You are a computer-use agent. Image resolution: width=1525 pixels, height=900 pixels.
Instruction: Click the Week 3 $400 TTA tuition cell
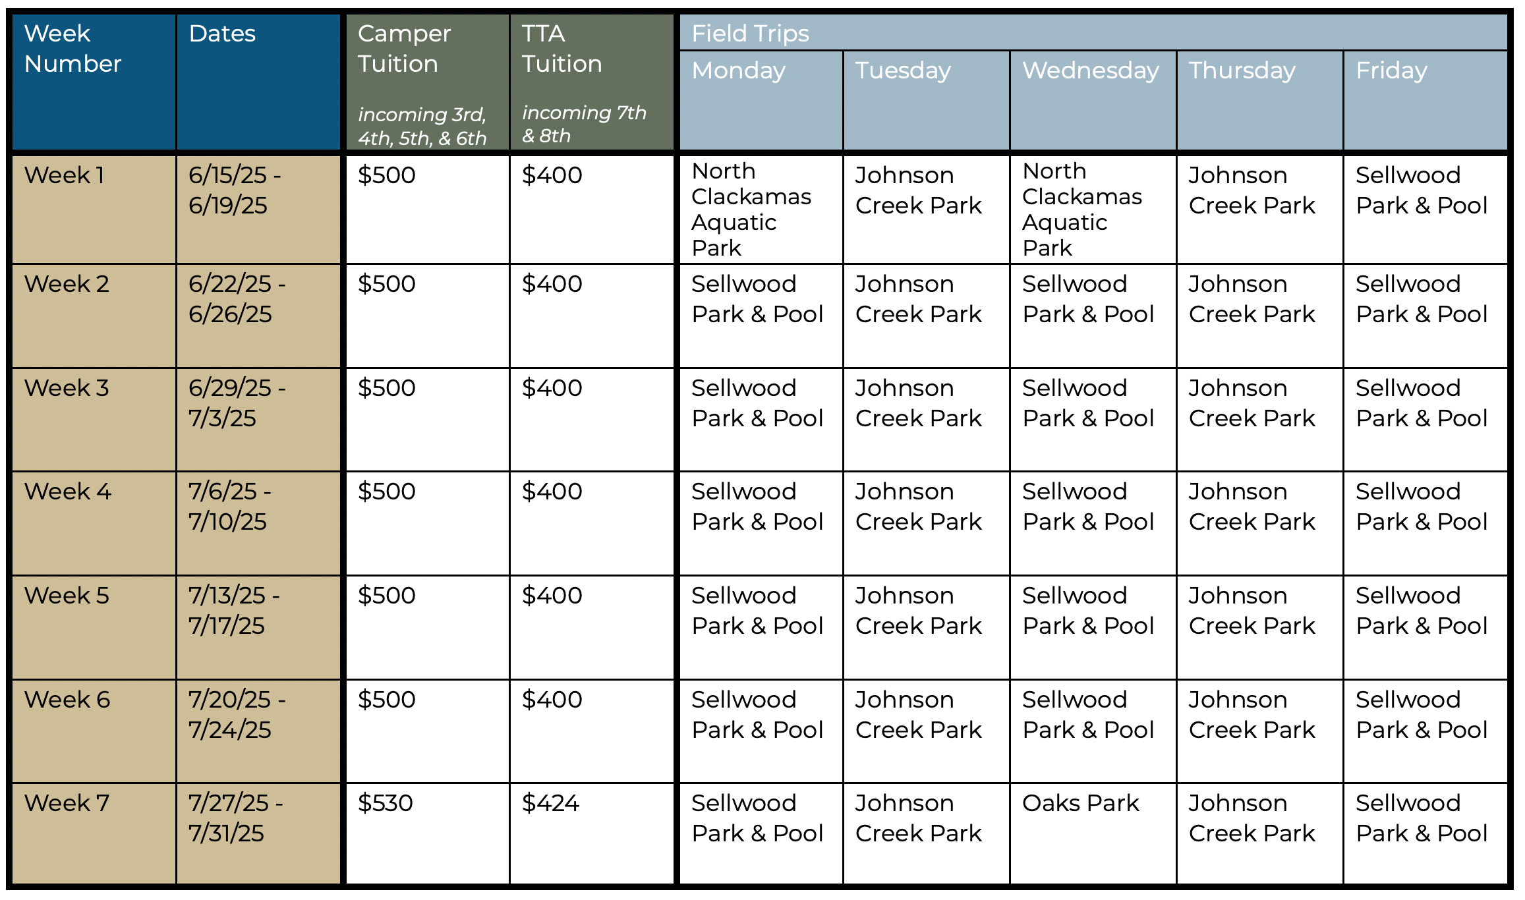pos(592,420)
